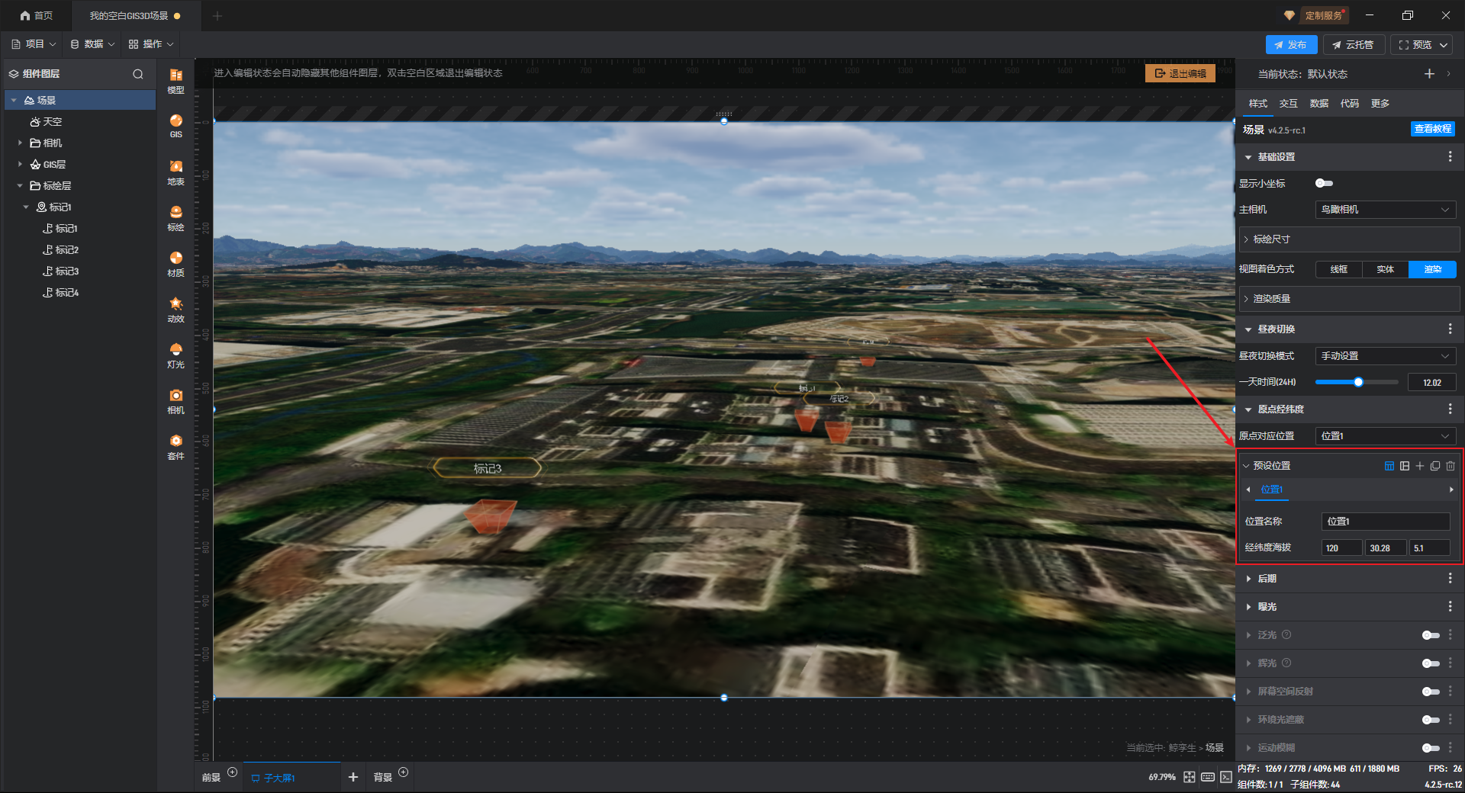1465x793 pixels.
Task: Open the 灯光 (Lighting) tool icon
Action: click(175, 355)
